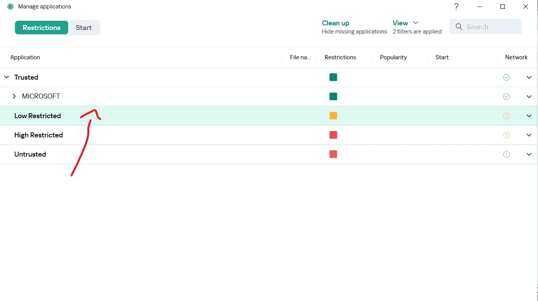538x301 pixels.
Task: Click the High Restricted network question icon
Action: pos(506,135)
